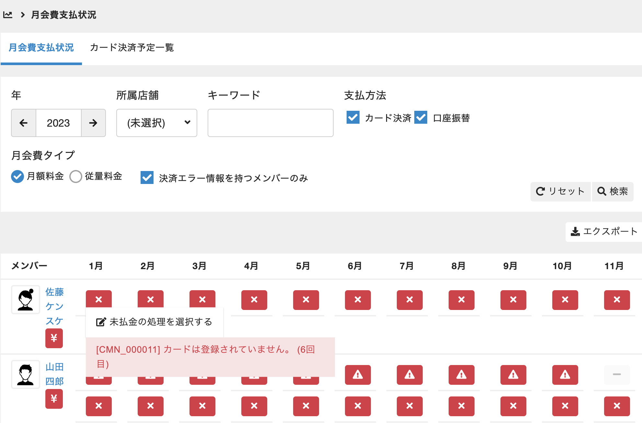Click 佐藤ケンスケ's July red X status icon

pyautogui.click(x=409, y=300)
